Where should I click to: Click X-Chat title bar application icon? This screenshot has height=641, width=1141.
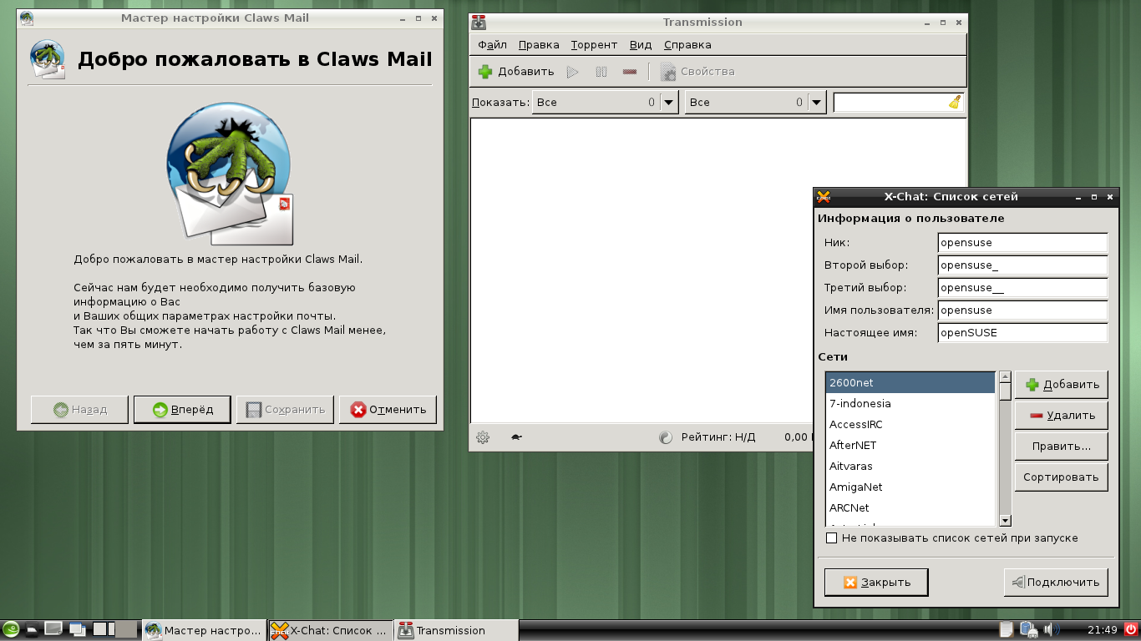point(824,197)
